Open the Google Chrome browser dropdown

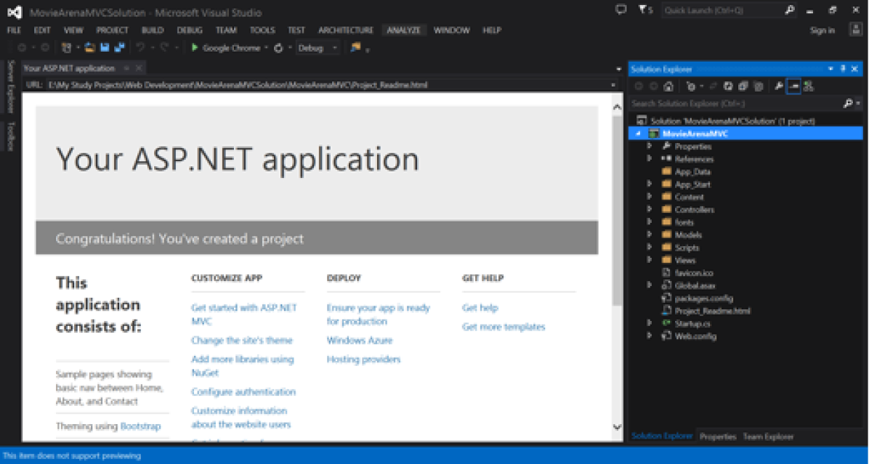click(266, 48)
